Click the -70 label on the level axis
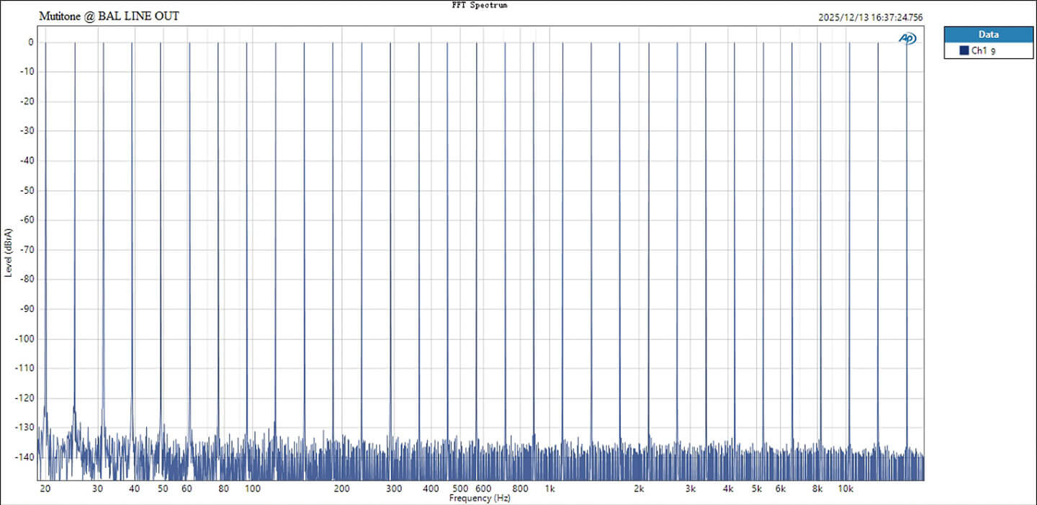This screenshot has width=1037, height=505. [x=27, y=249]
